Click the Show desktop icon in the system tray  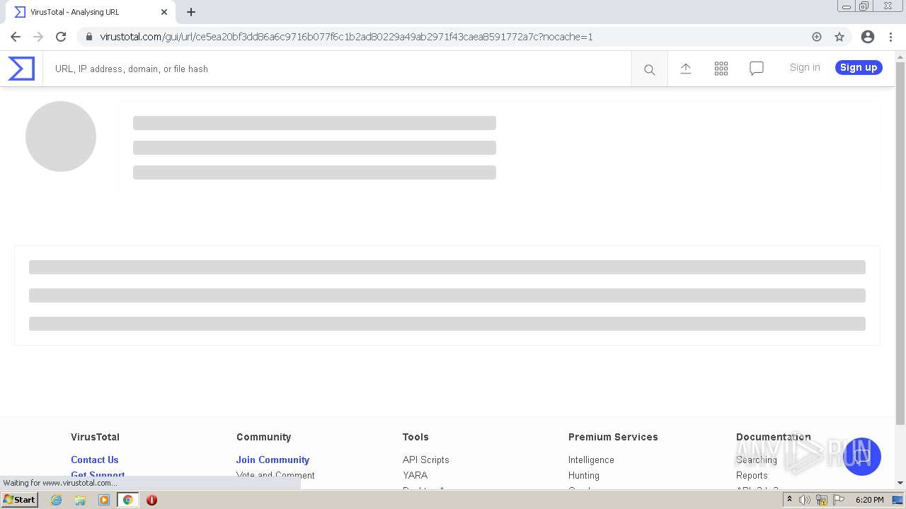pos(898,500)
